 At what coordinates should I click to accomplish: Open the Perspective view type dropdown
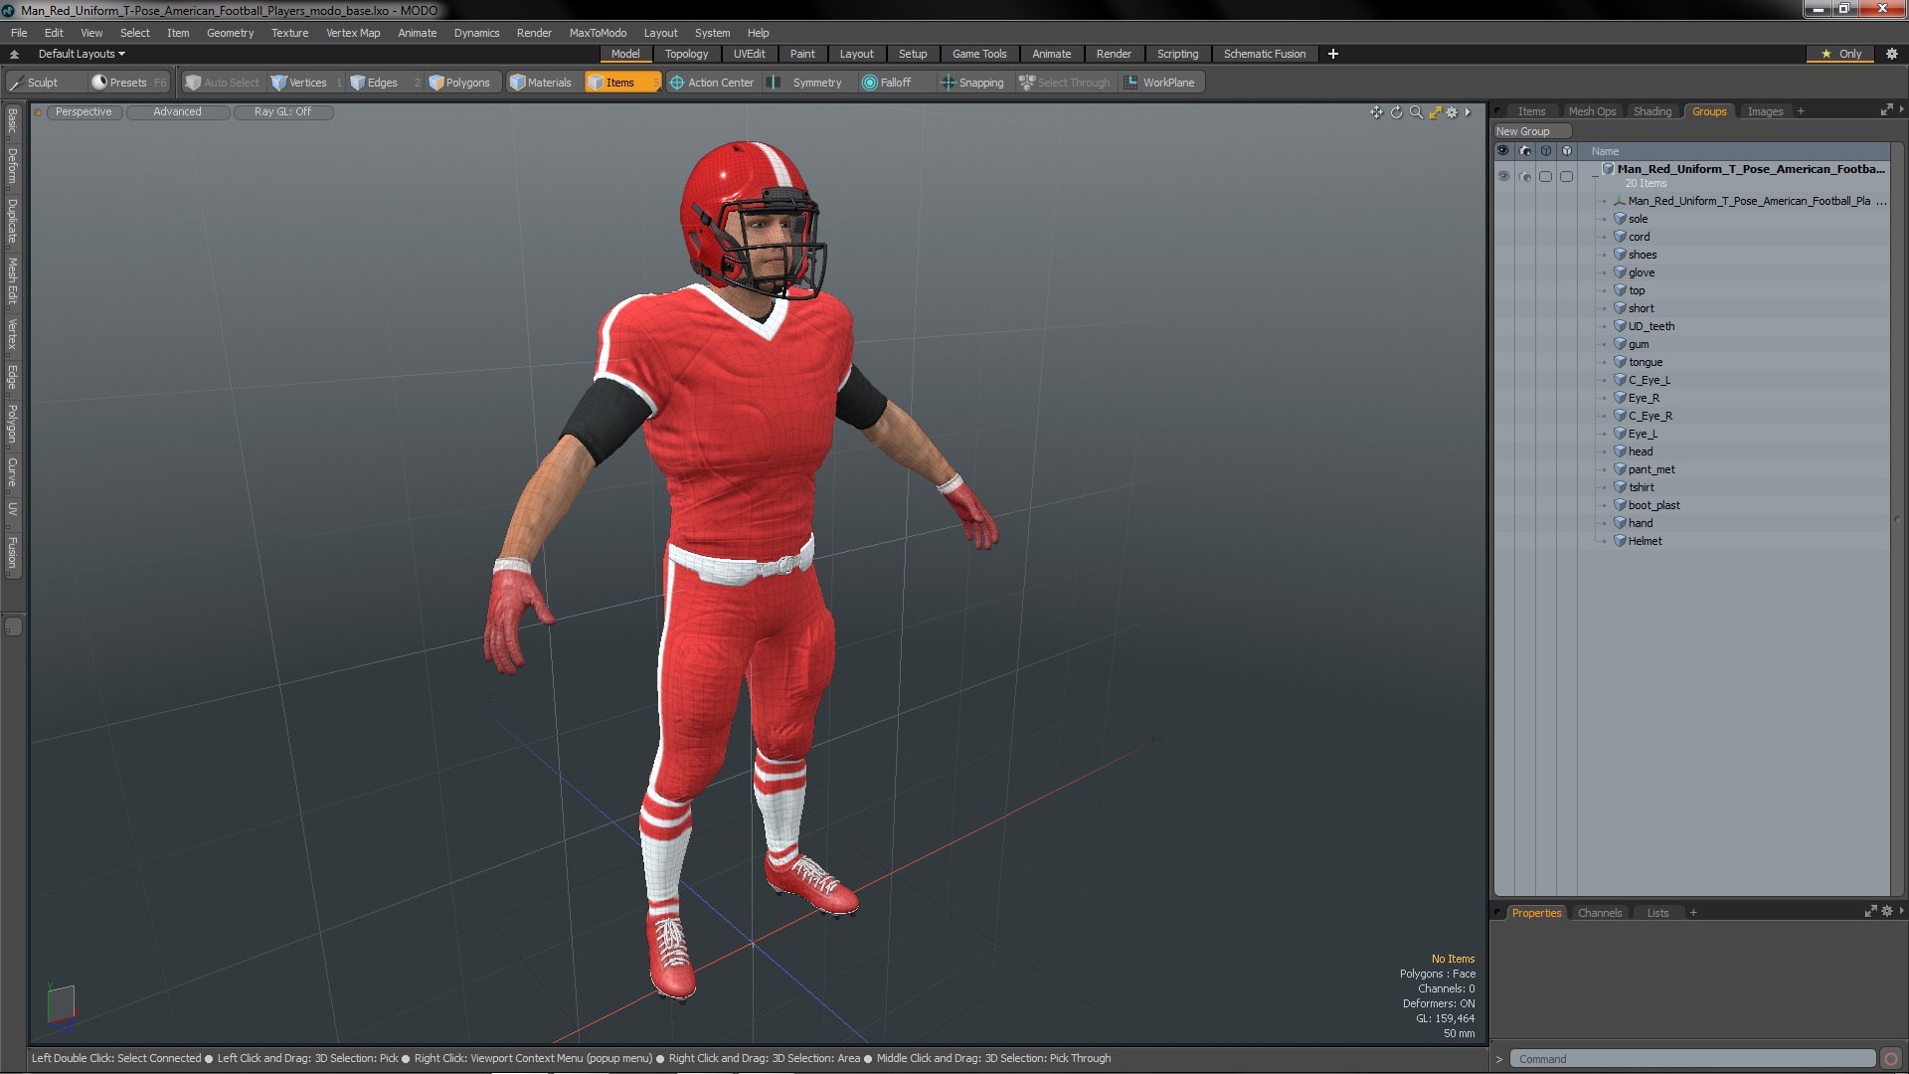click(84, 112)
